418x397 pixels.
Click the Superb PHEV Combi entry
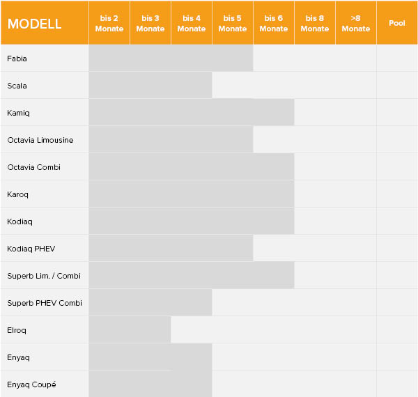point(45,303)
